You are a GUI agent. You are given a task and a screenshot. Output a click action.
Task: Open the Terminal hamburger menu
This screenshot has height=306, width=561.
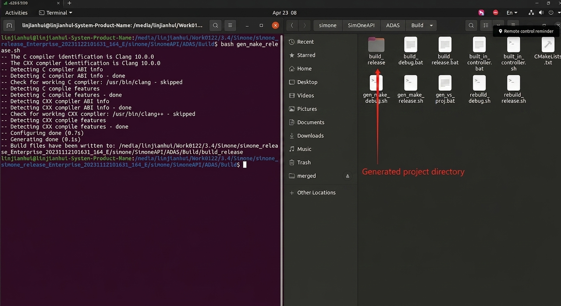click(x=230, y=25)
